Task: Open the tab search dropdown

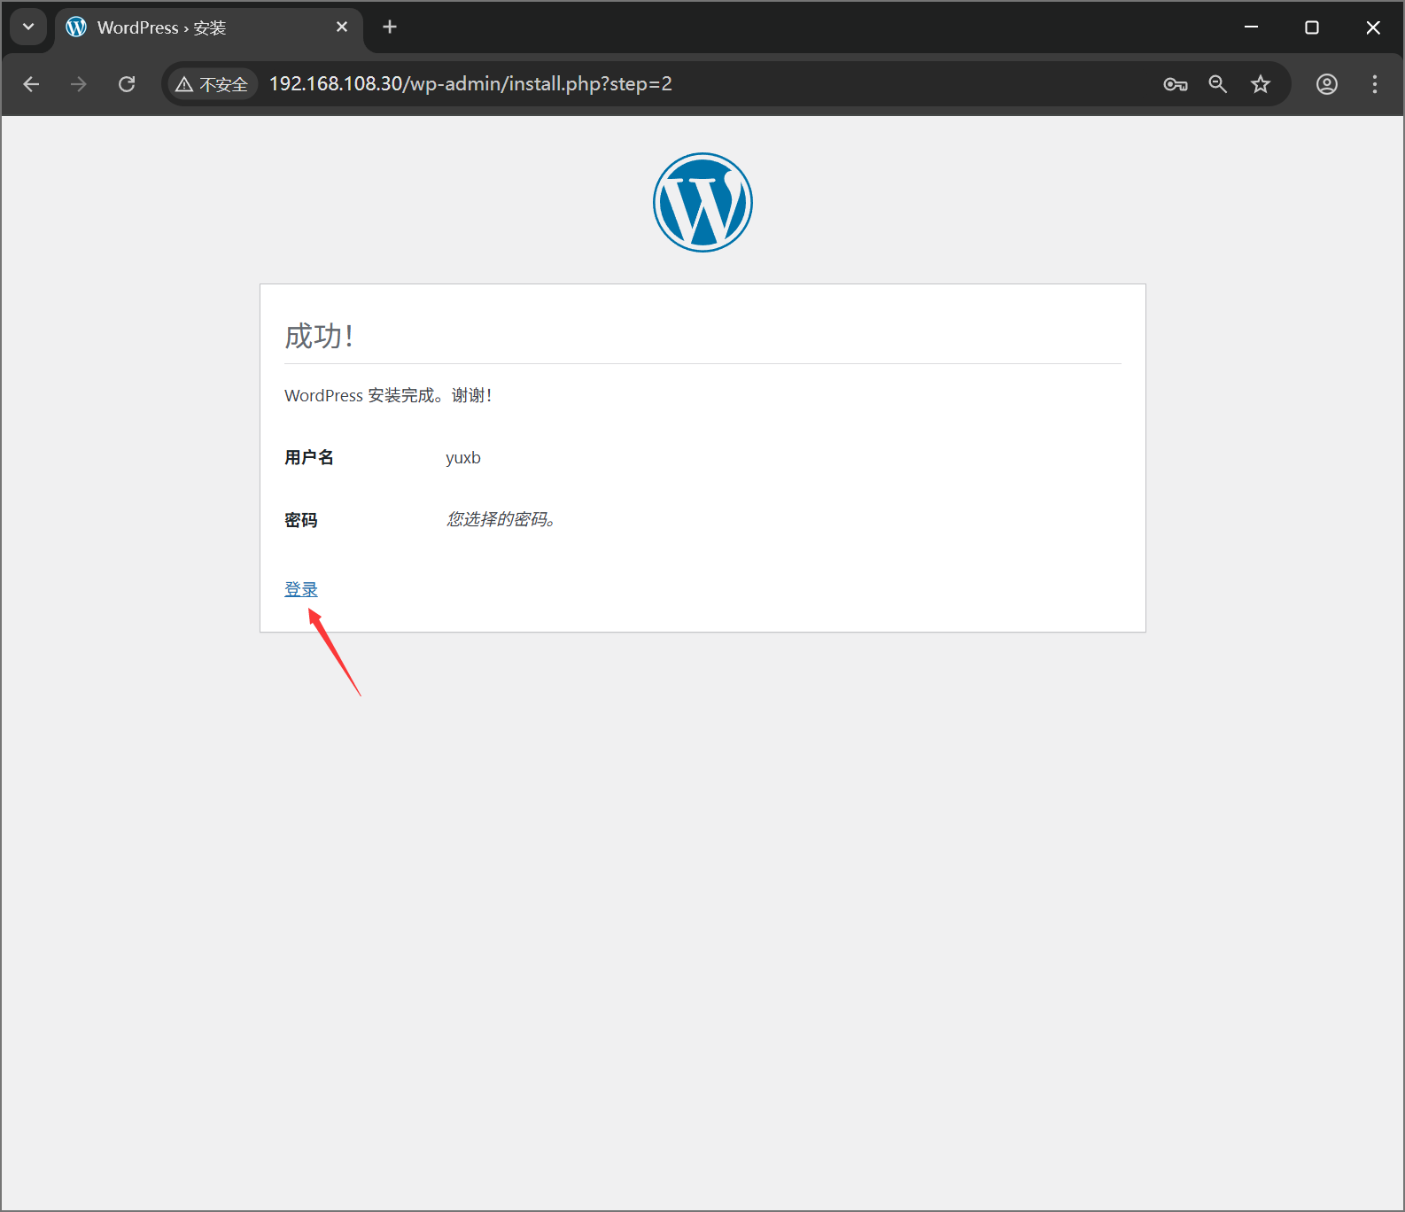Action: point(28,27)
